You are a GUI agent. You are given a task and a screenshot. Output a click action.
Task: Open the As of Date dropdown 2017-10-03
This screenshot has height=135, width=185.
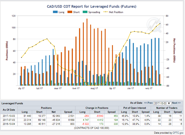[x=162, y=103]
